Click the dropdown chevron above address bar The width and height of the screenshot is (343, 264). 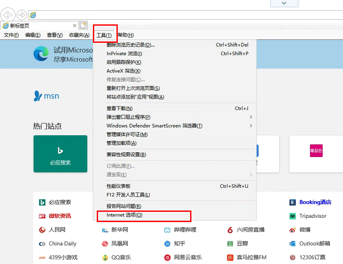[284, 3]
